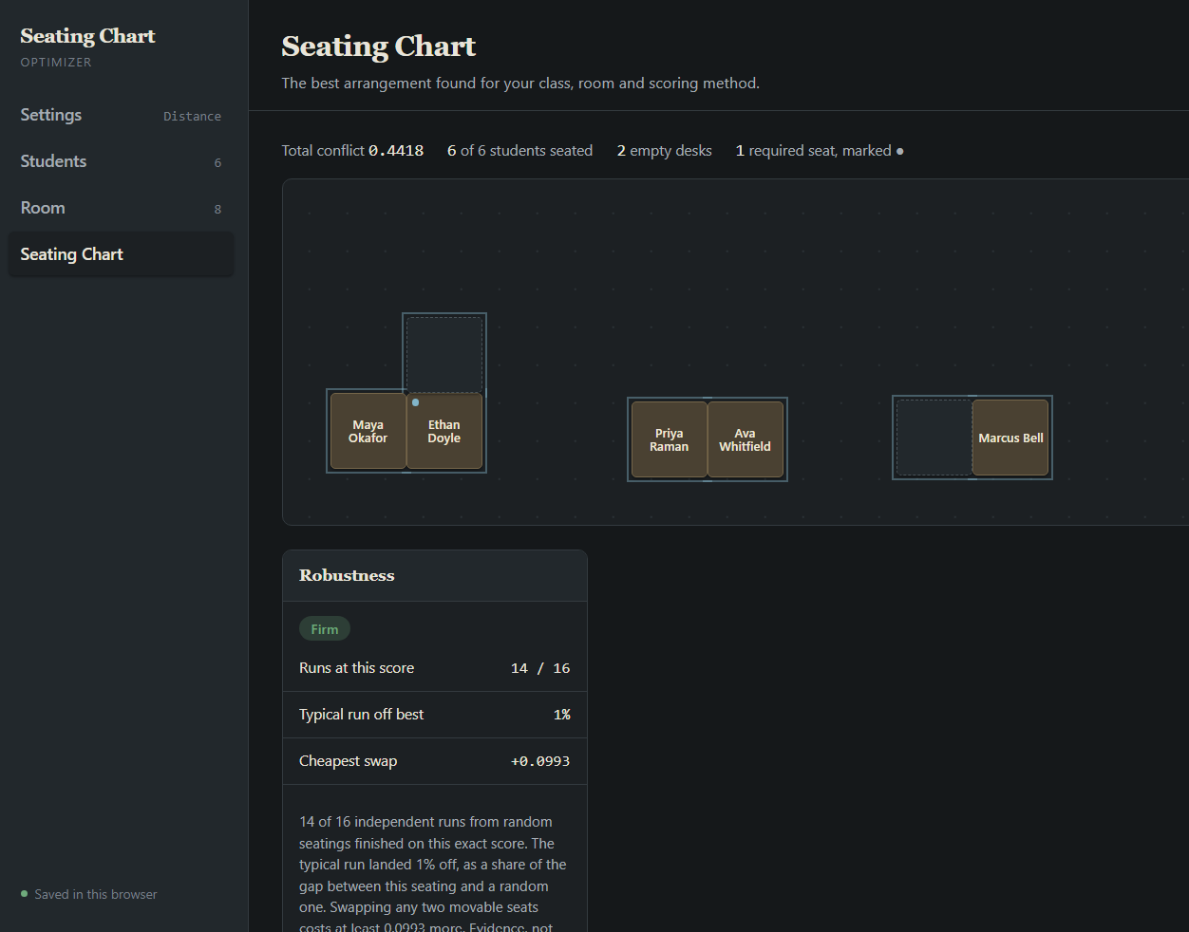Screen dimensions: 1189x932
Task: Select Maya Okafor's desk
Action: coord(368,431)
